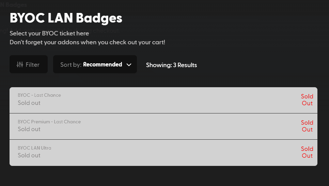This screenshot has width=329, height=186.
Task: Expand the Sort by chevron arrow
Action: (129, 65)
